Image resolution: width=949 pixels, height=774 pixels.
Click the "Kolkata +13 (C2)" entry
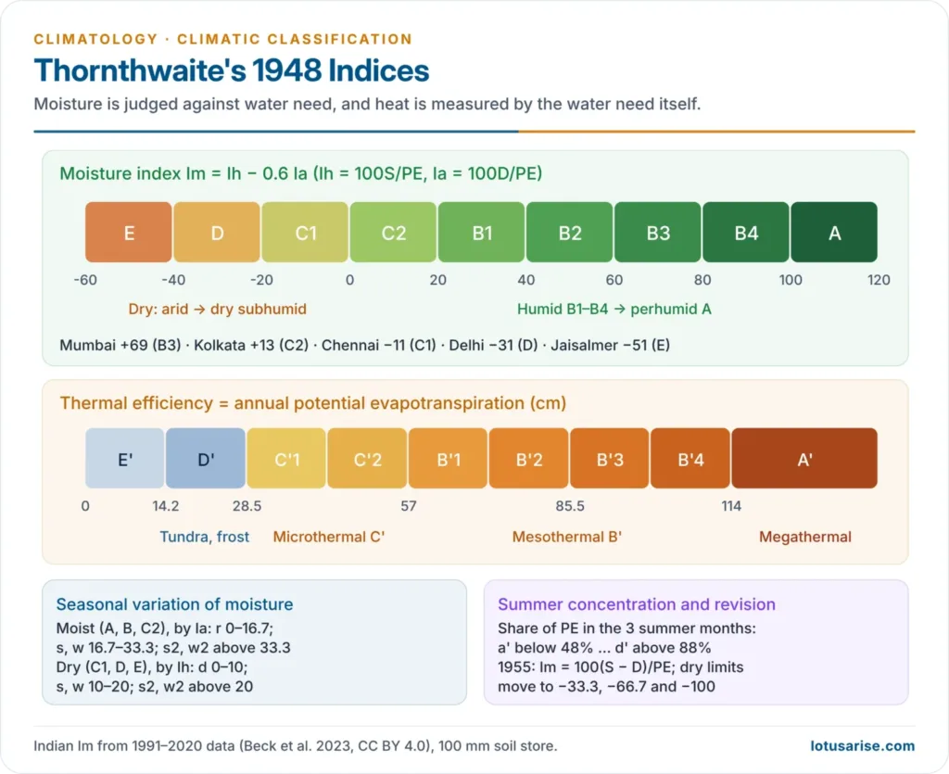pos(251,346)
